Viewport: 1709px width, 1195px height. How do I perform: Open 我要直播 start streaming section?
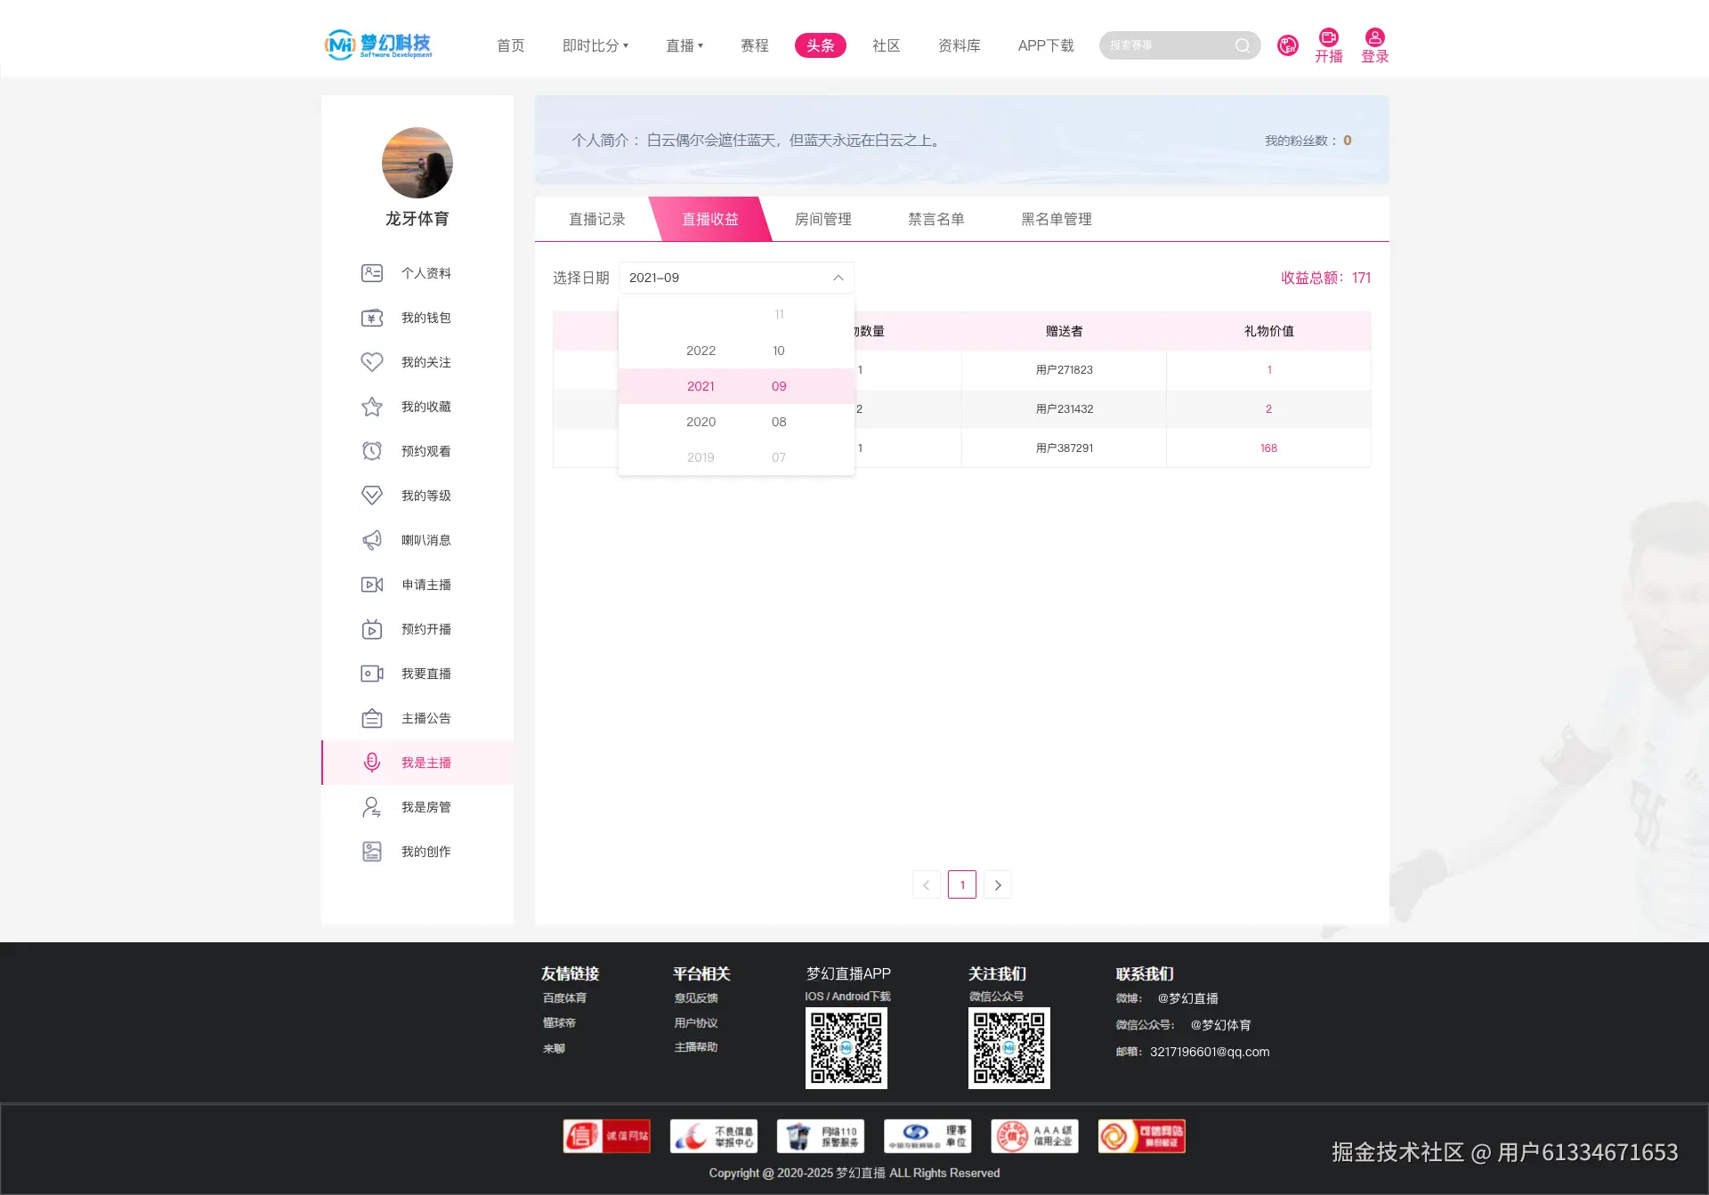point(425,674)
